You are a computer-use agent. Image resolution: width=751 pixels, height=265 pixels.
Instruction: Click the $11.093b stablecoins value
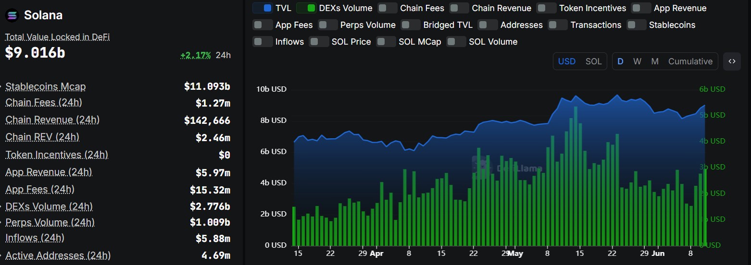pos(207,86)
